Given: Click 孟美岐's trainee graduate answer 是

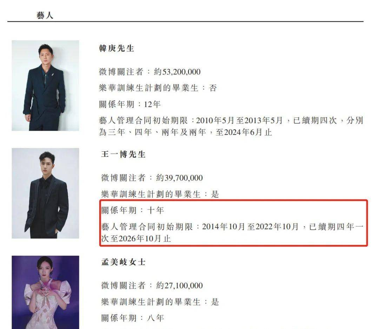Looking at the screenshot, I should pos(215,302).
